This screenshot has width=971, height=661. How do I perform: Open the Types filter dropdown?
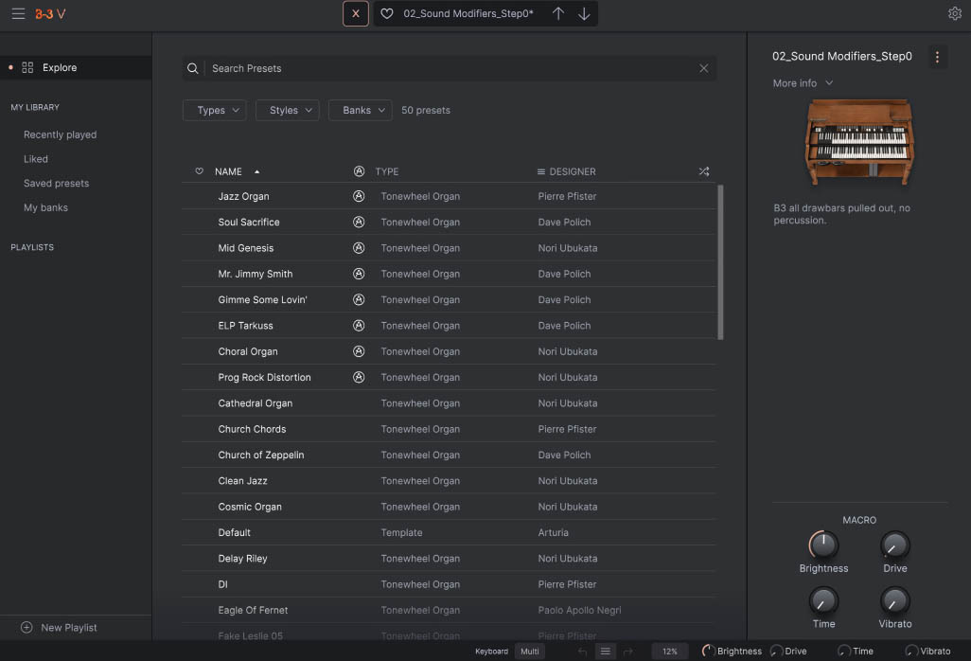214,110
